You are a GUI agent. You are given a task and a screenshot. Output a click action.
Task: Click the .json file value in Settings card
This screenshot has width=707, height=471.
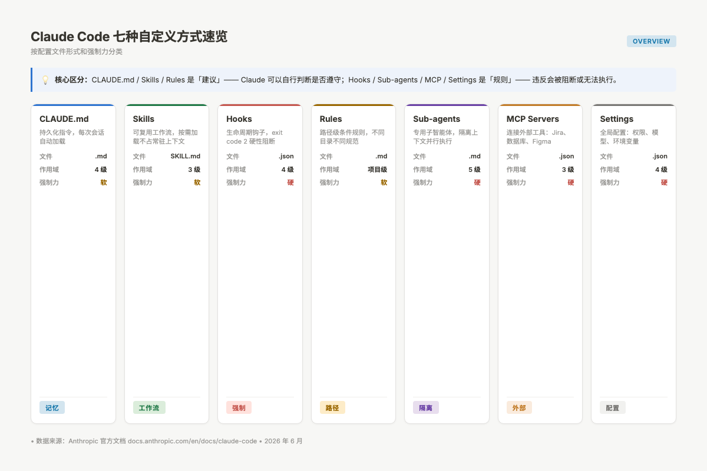click(660, 157)
